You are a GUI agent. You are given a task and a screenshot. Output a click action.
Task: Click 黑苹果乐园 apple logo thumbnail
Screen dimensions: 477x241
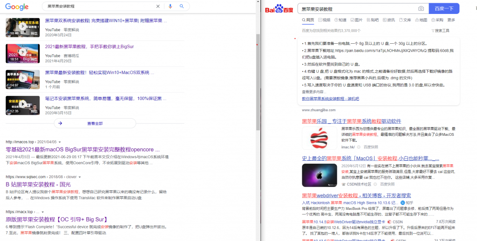click(319, 138)
